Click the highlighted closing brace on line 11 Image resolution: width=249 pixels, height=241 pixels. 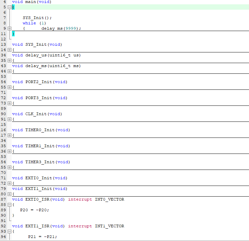pyautogui.click(x=13, y=34)
